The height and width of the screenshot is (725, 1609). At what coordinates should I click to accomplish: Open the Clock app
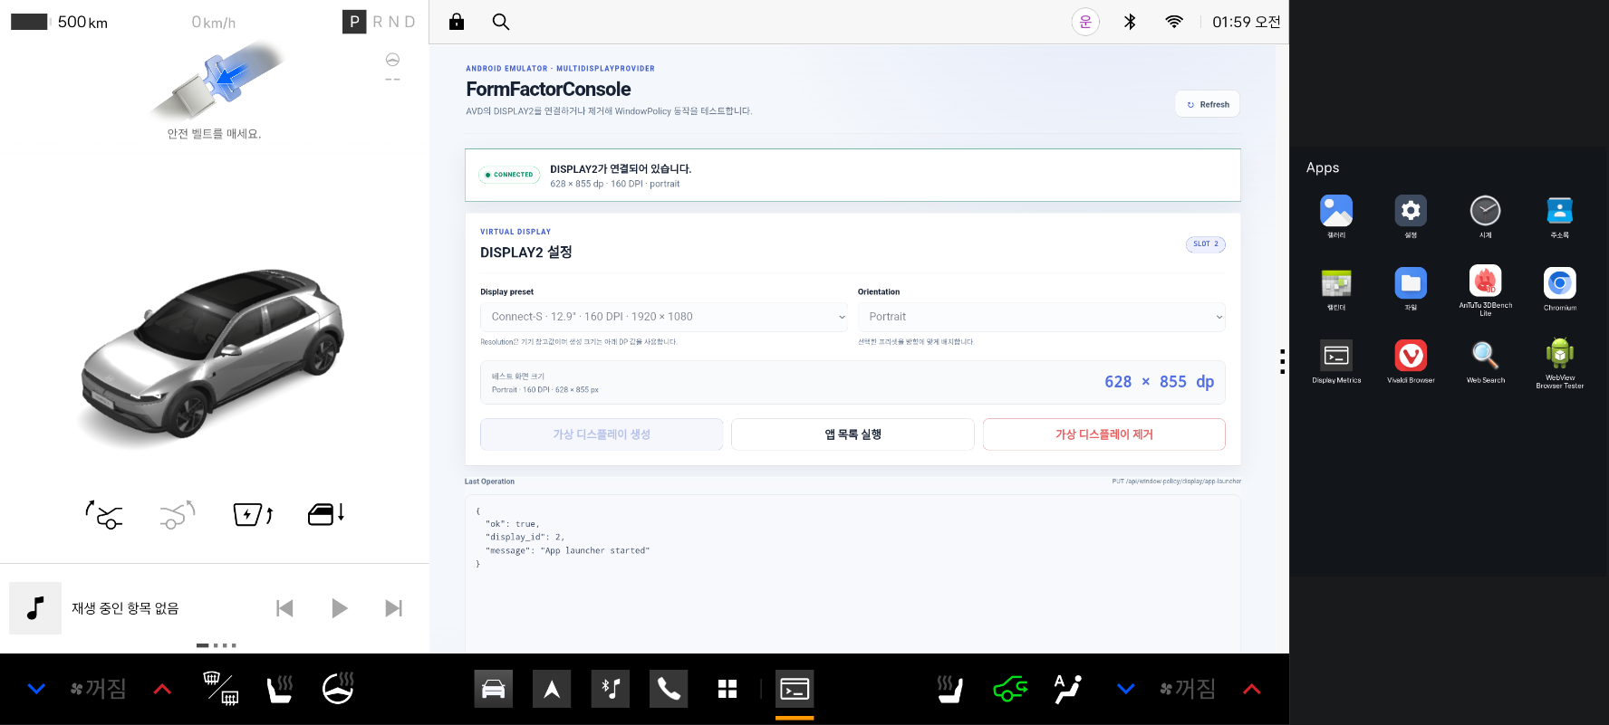1485,211
